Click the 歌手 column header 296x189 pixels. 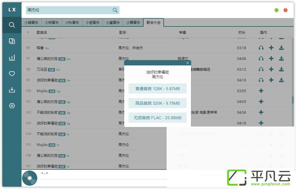pyautogui.click(x=123, y=33)
